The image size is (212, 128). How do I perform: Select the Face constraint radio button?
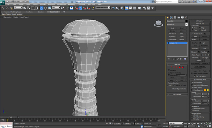point(192,30)
